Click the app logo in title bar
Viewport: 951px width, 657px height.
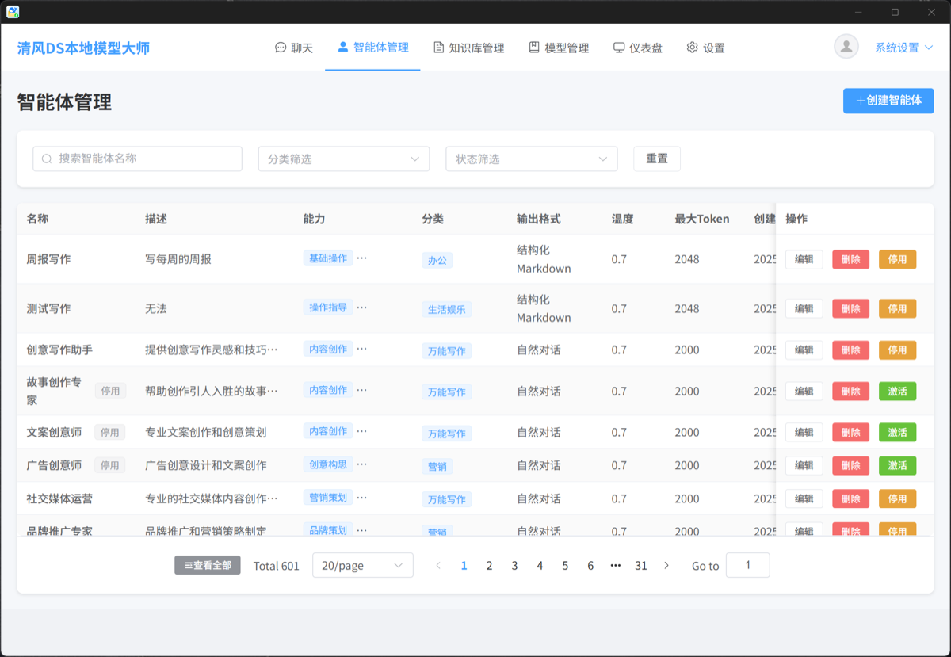coord(13,12)
